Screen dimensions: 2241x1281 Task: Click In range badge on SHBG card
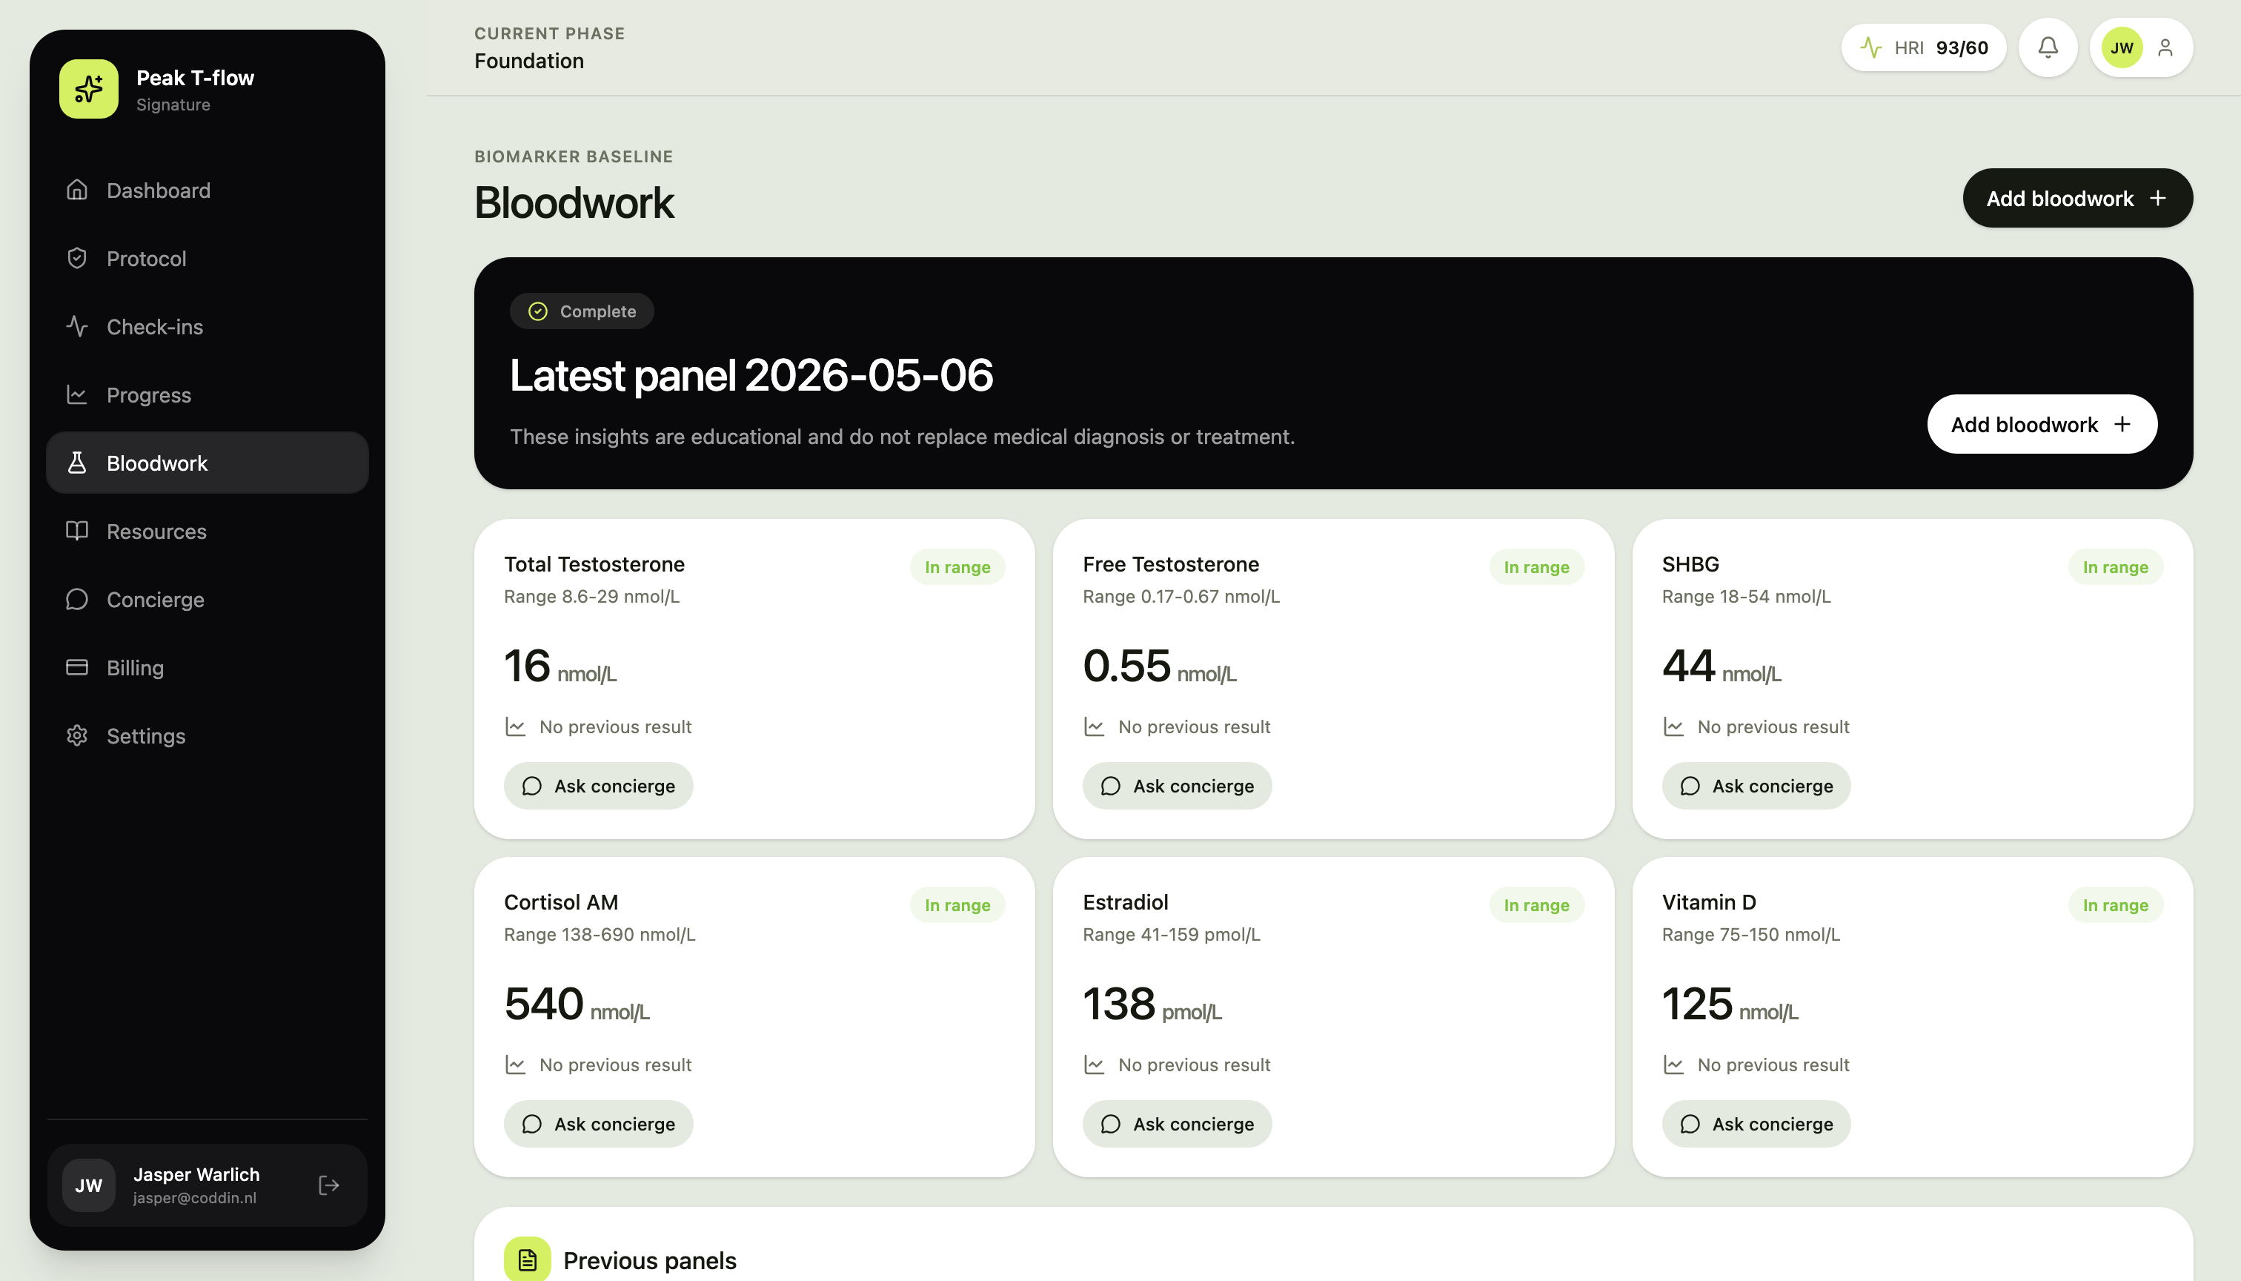pos(2115,567)
